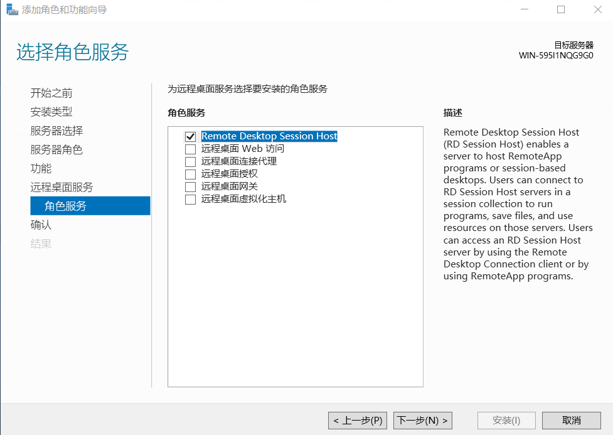Toggle the 远程桌面网关 checkbox
This screenshot has height=435, width=613.
[x=190, y=186]
